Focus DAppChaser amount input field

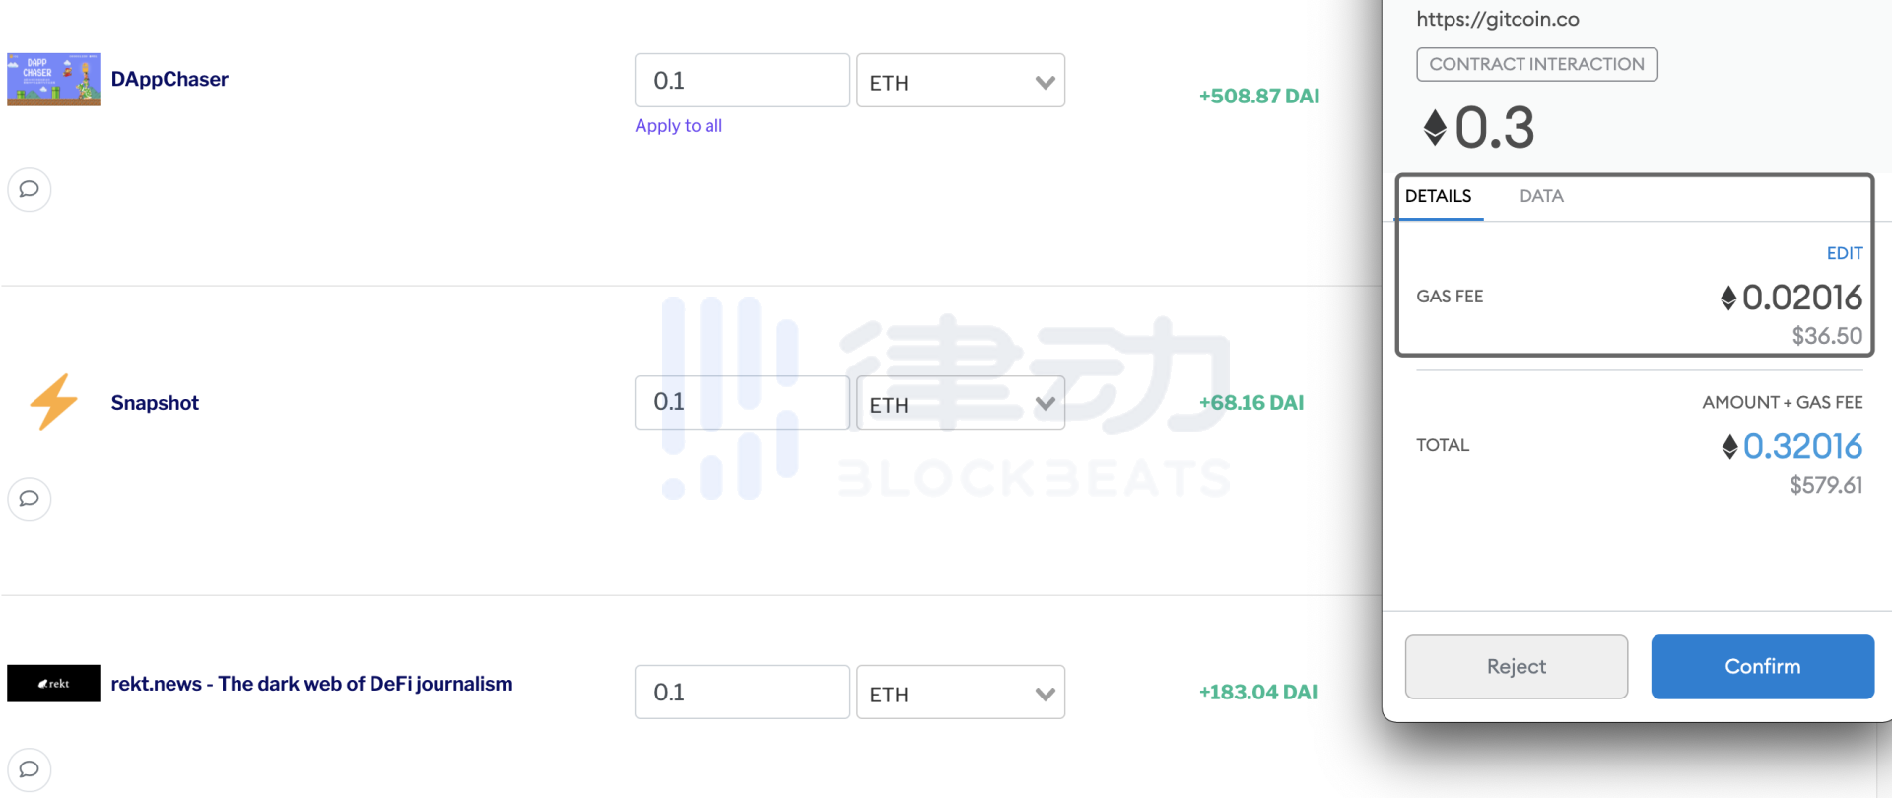click(x=742, y=81)
